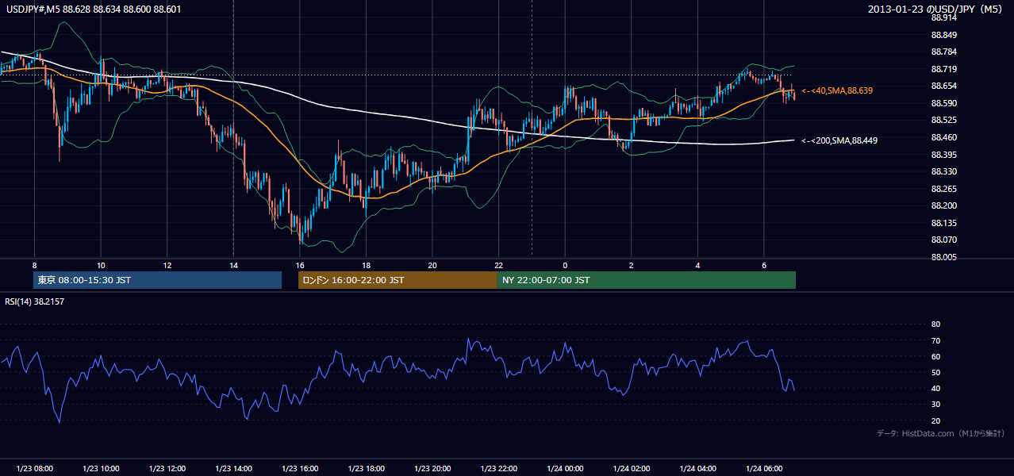This screenshot has width=1014, height=476.
Task: Click the 1/23 18:00 date label
Action: (366, 469)
